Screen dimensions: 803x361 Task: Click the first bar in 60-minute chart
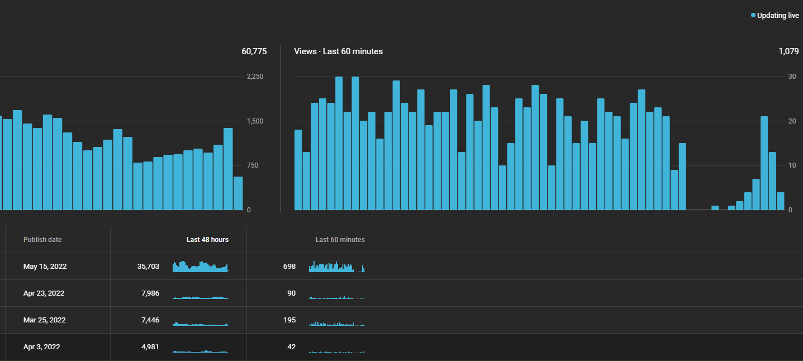pyautogui.click(x=298, y=170)
